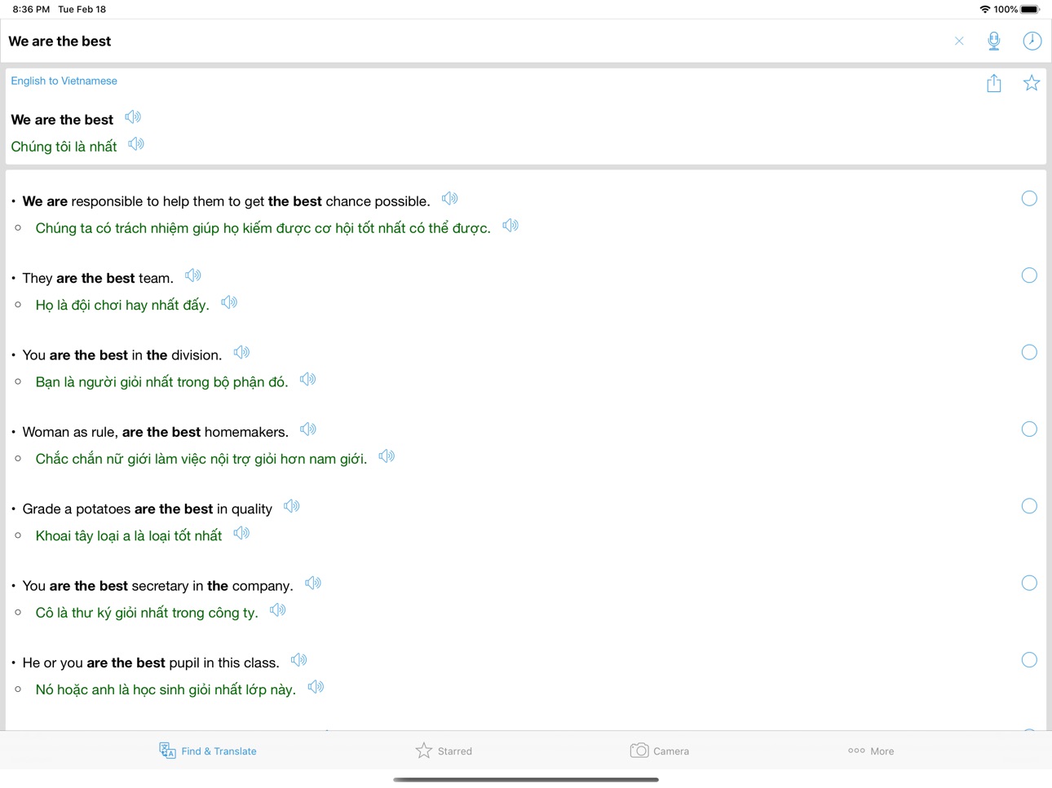Tap 'Cô là thư ký giỏi nhất trong công ty.'
Screen dimensions: 1052x788
147,613
